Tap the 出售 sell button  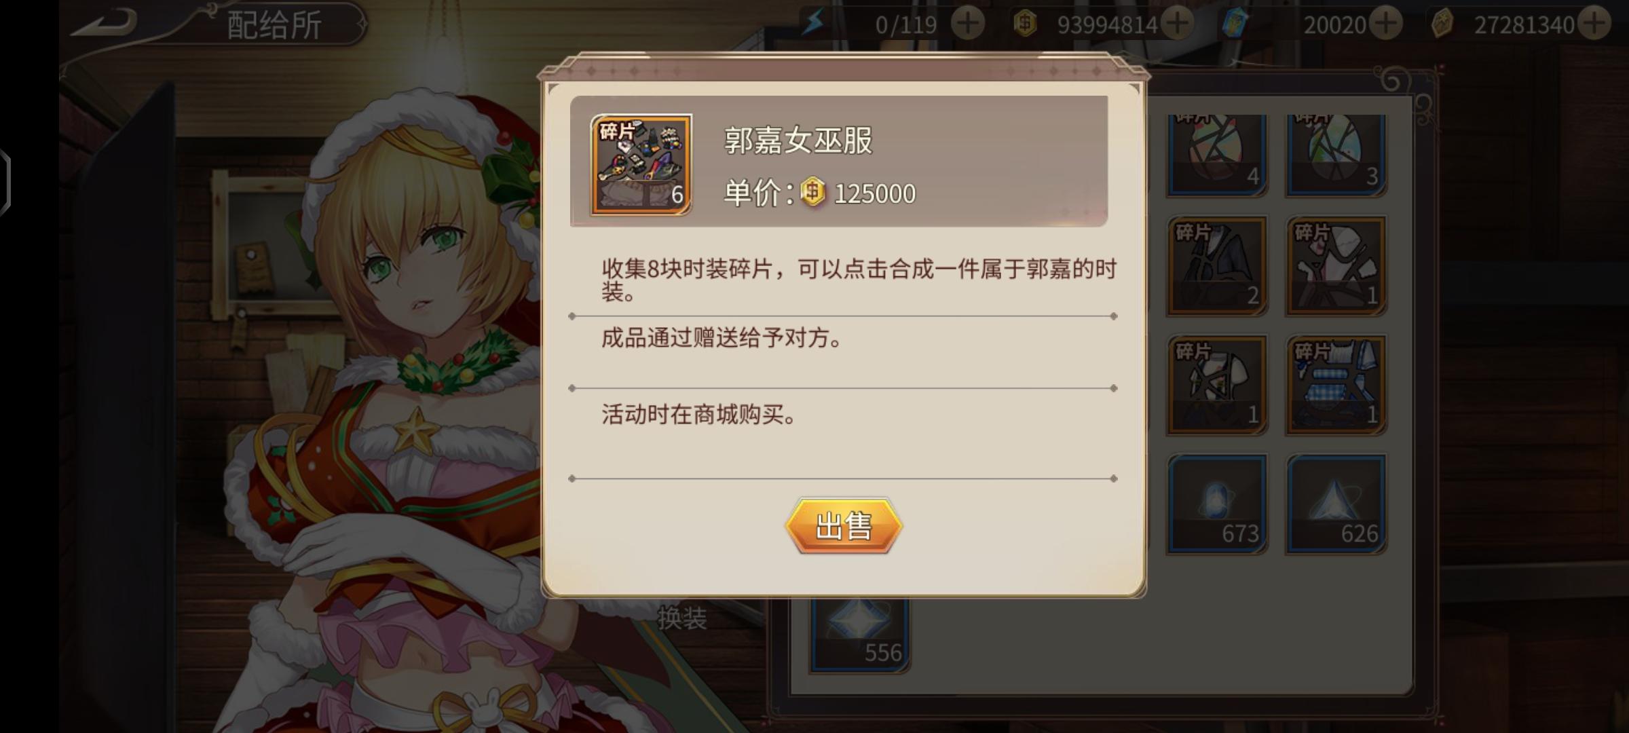click(x=844, y=526)
